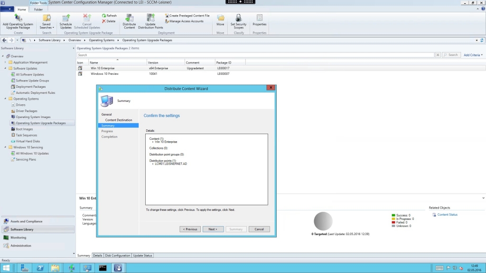Collapse the details pane chevron
The image size is (486, 273).
point(483,198)
